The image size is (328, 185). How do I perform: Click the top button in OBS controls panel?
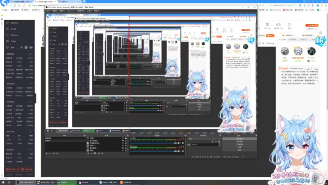click(239, 139)
